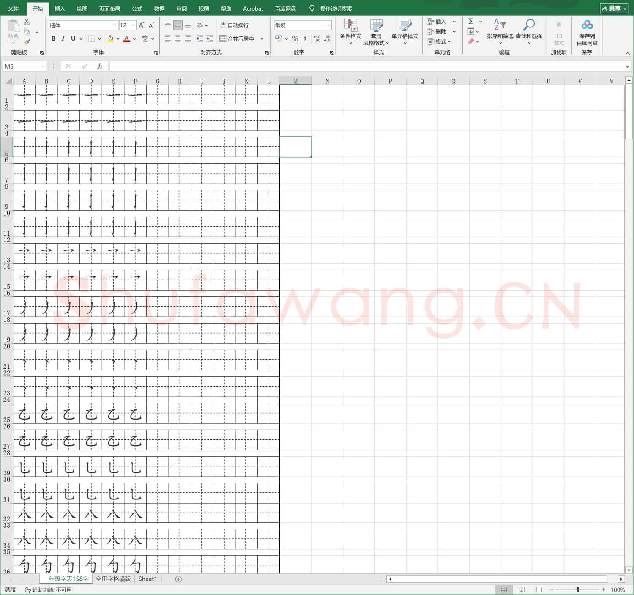This screenshot has width=634, height=595.
Task: Collapse the ribbon with the chevron
Action: [x=627, y=53]
